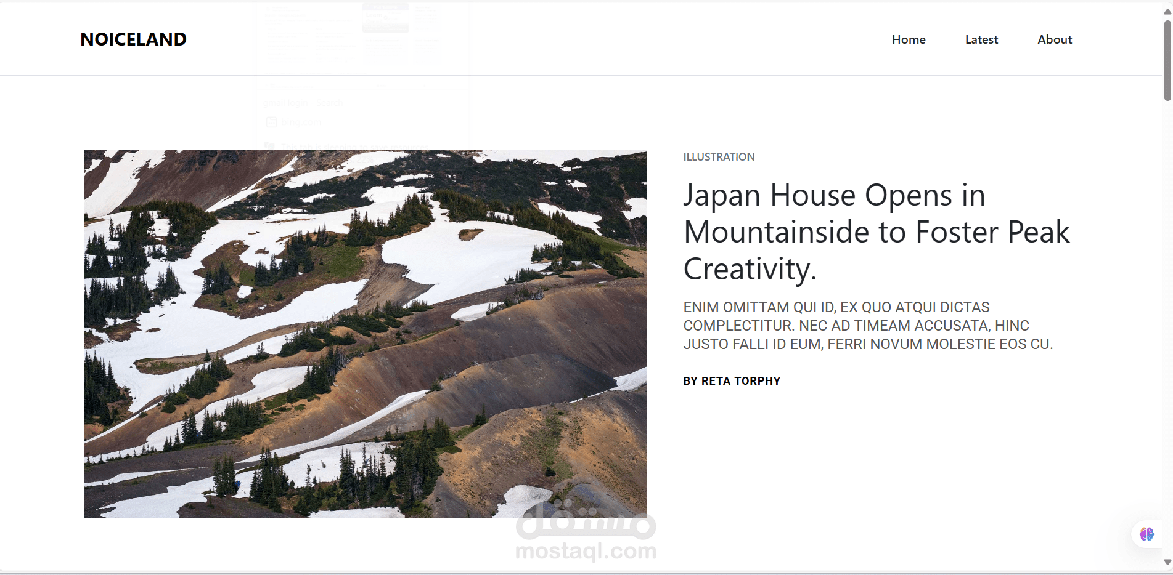Viewport: 1173px width, 575px height.
Task: Open the Japan House Opens headline line
Action: click(x=835, y=195)
